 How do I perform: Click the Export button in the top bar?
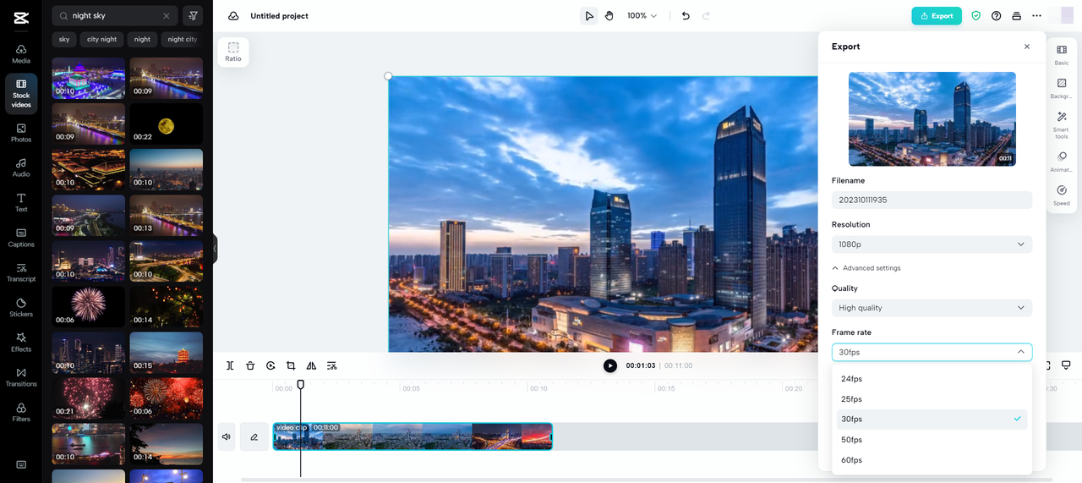[937, 16]
